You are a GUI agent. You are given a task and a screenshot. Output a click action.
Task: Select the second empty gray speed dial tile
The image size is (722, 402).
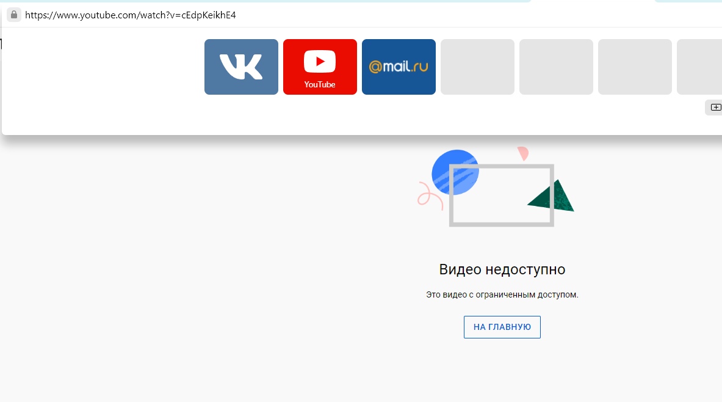pos(556,67)
